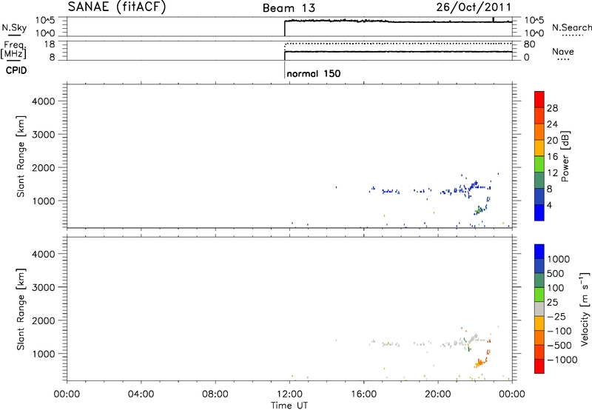This screenshot has height=410, width=592.
Task: Click the Slant Range label of power panel
Action: (x=21, y=156)
